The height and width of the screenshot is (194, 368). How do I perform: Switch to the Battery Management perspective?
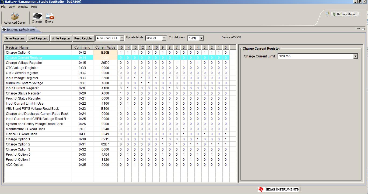click(x=346, y=14)
